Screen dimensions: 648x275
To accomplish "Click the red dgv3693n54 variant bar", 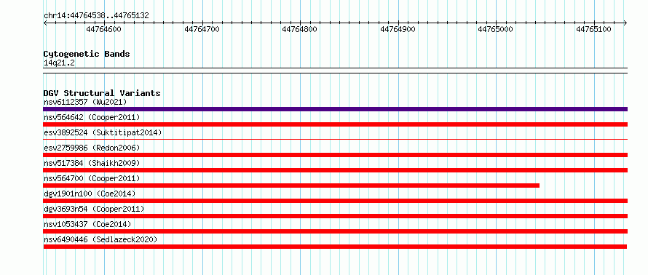I will (336, 216).
